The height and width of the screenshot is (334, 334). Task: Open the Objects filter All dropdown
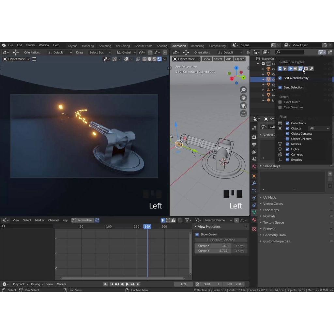(x=319, y=129)
